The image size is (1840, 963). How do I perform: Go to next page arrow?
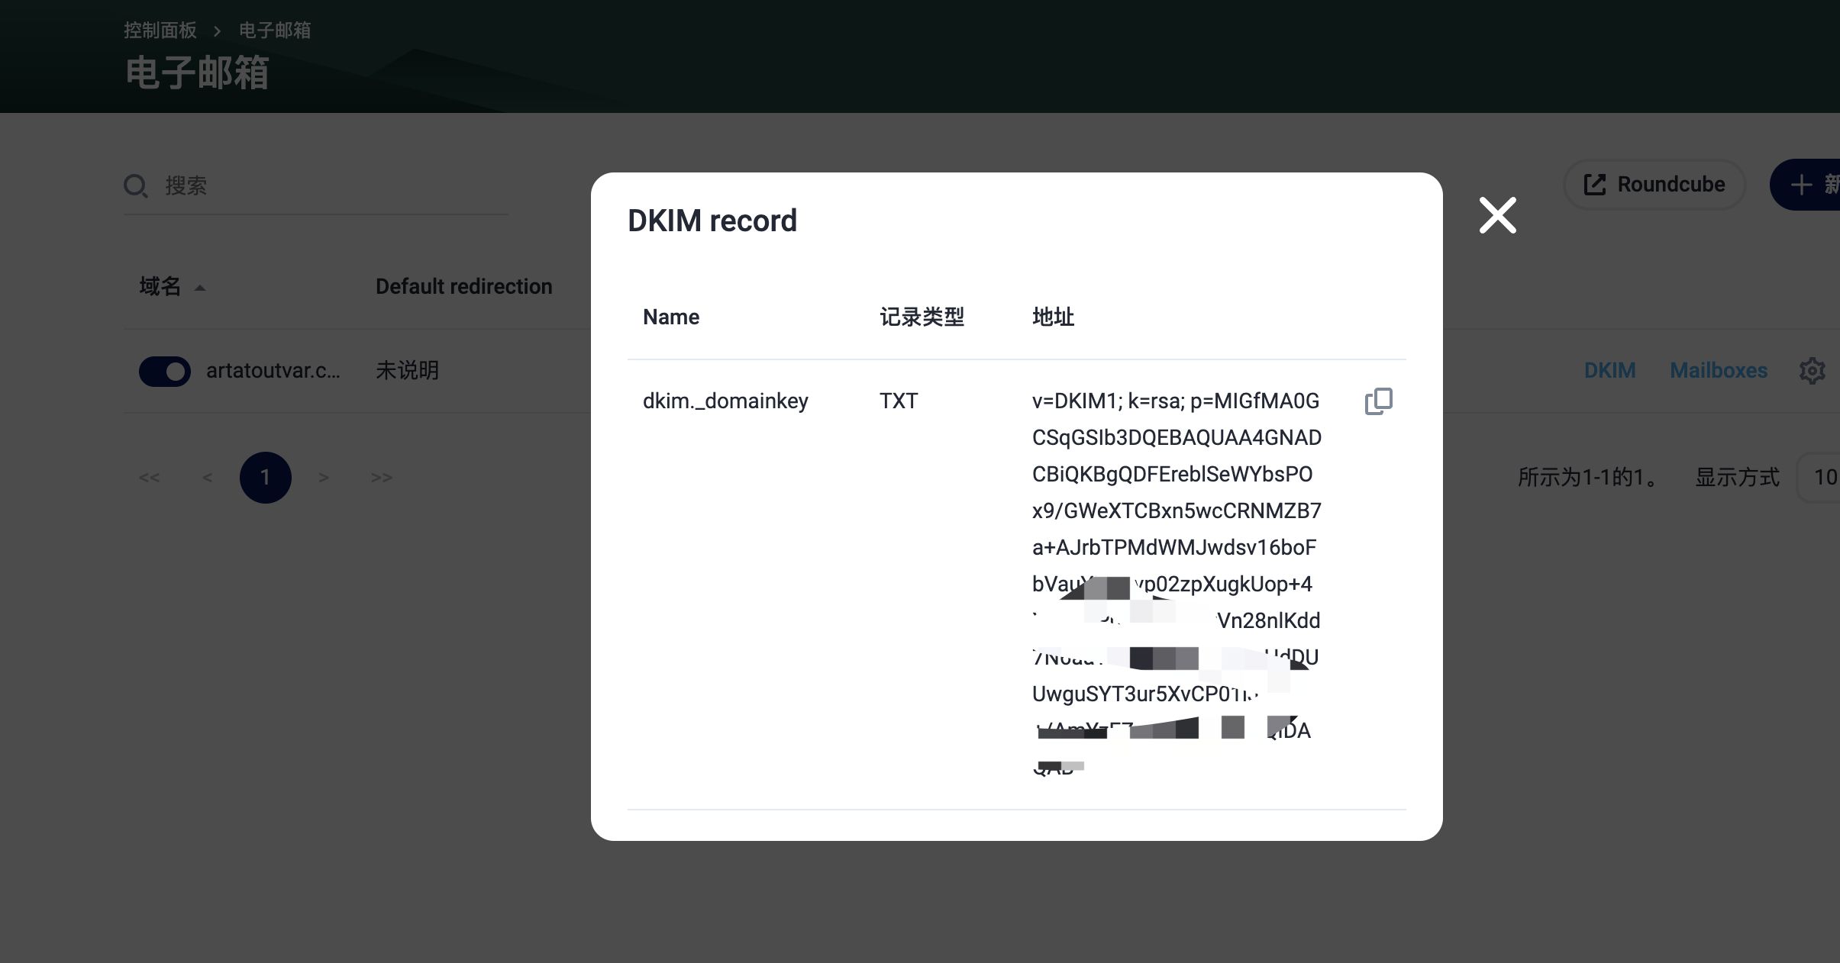point(324,478)
